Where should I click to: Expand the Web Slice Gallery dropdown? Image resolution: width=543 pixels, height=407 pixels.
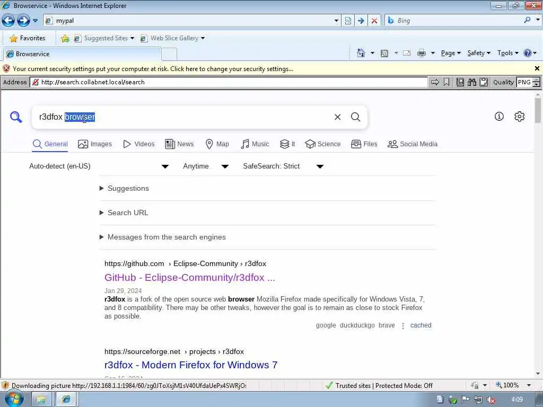pos(203,38)
